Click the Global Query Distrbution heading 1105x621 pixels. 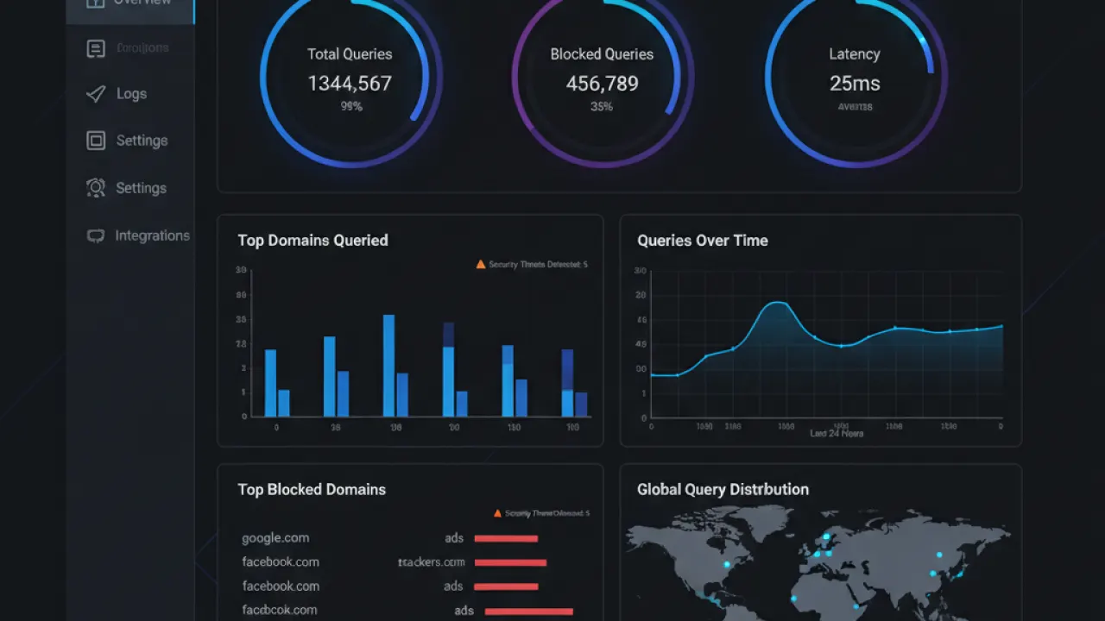[723, 489]
